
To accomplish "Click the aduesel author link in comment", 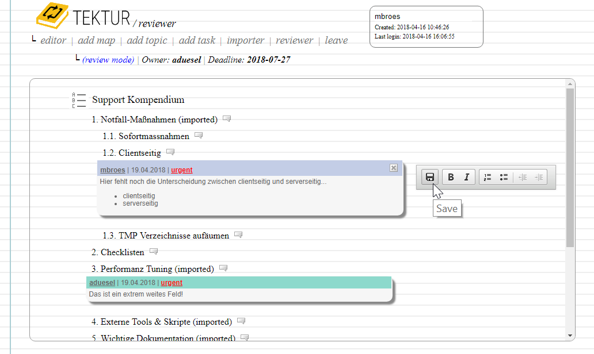I will (102, 283).
